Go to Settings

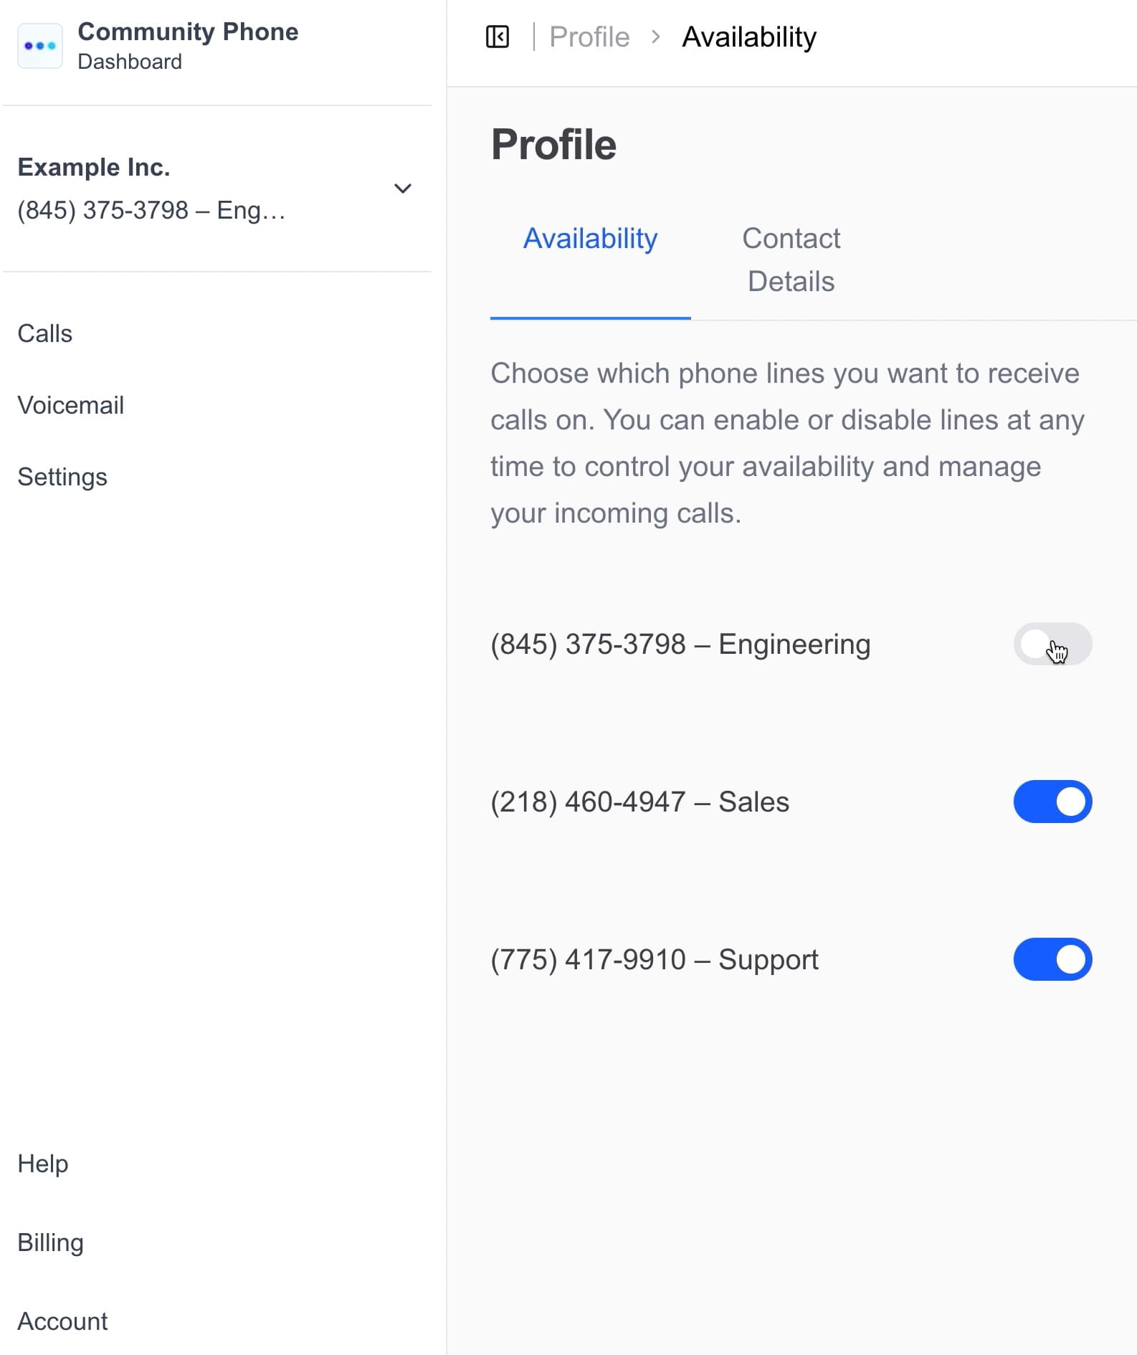coord(62,476)
